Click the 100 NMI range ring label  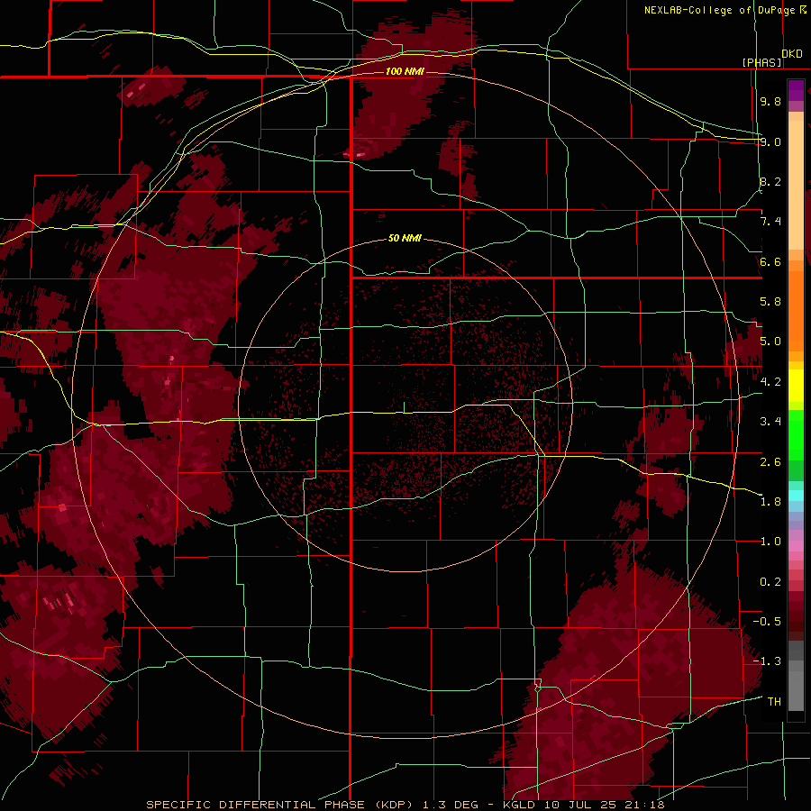tap(405, 71)
